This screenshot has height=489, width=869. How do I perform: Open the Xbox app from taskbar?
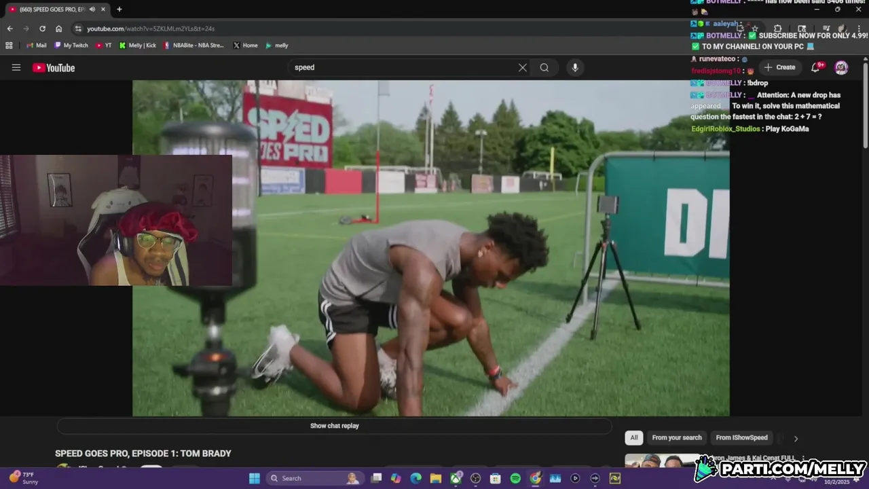pos(456,478)
